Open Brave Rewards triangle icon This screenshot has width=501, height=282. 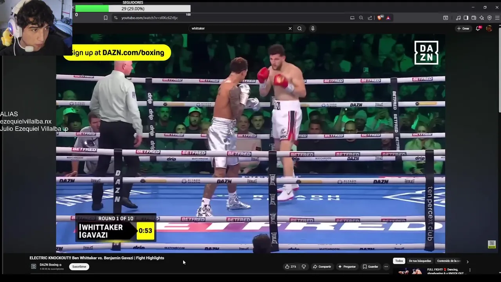(x=388, y=18)
